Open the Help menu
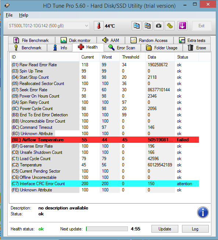This screenshot has width=218, height=240. click(24, 15)
